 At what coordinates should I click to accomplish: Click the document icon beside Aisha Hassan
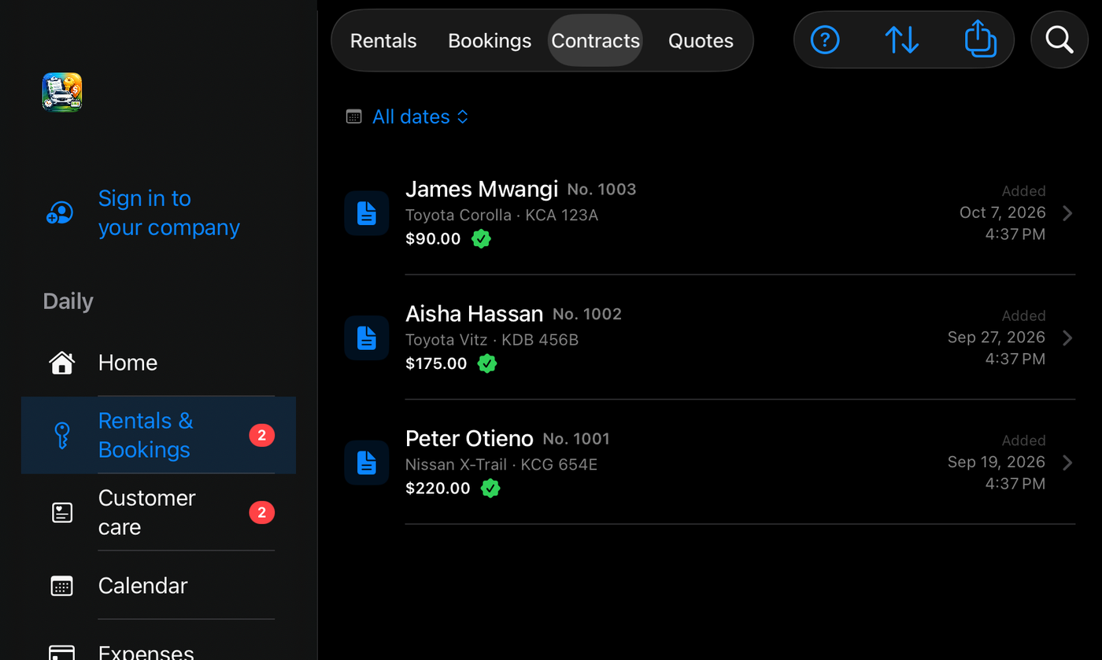367,338
